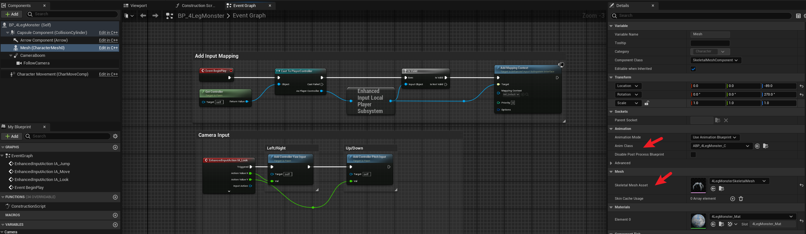The height and width of the screenshot is (234, 806).
Task: Switch to the Viewport tab
Action: click(138, 6)
